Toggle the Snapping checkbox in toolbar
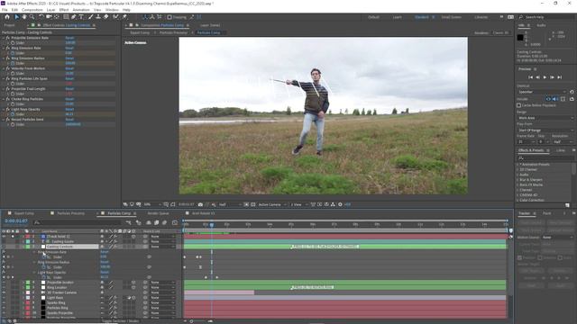 pos(169,17)
